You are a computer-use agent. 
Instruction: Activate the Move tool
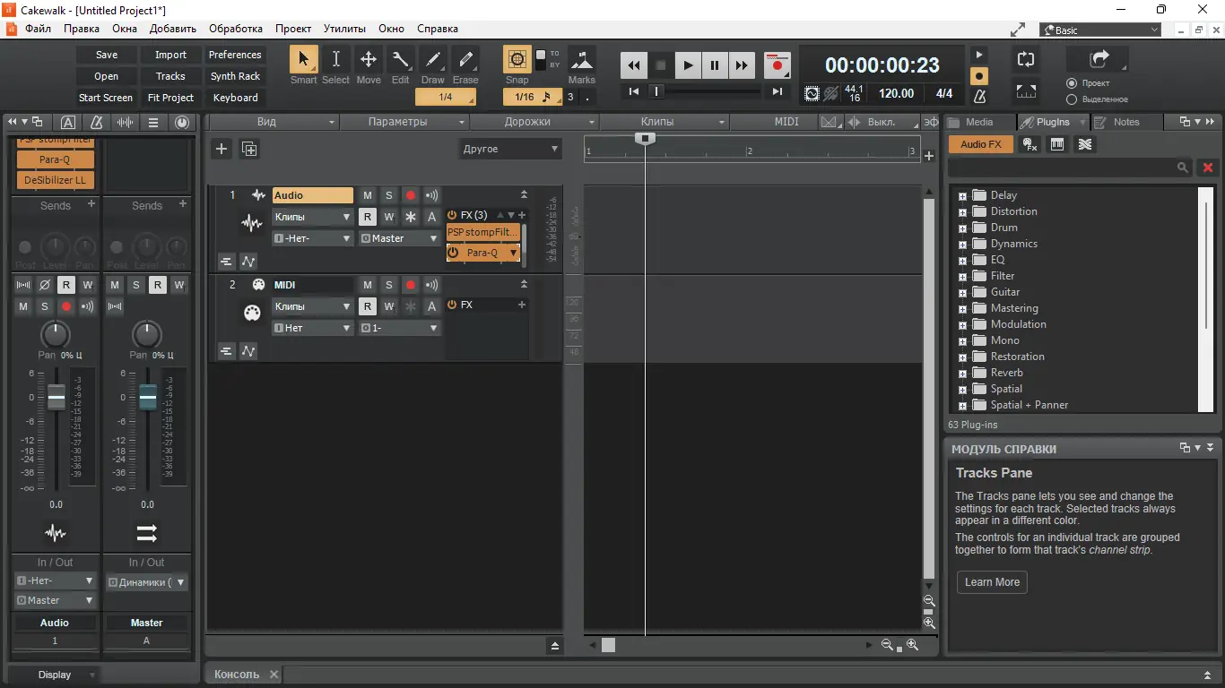[x=368, y=60]
